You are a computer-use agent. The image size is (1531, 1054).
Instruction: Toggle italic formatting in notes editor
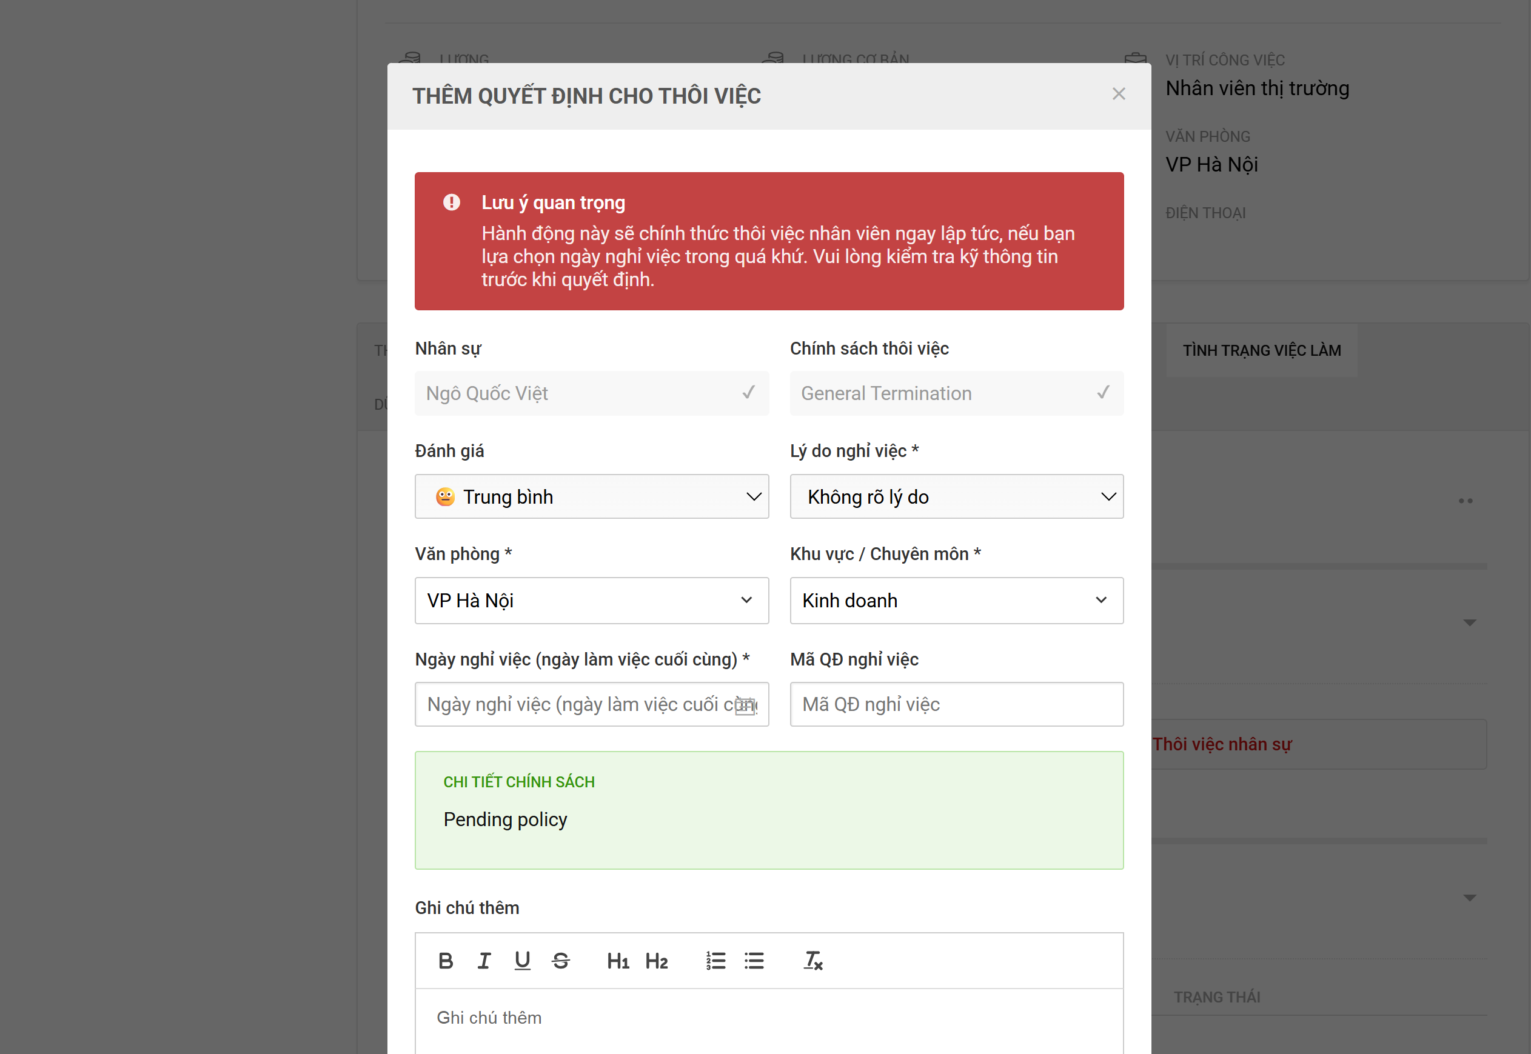pos(484,960)
